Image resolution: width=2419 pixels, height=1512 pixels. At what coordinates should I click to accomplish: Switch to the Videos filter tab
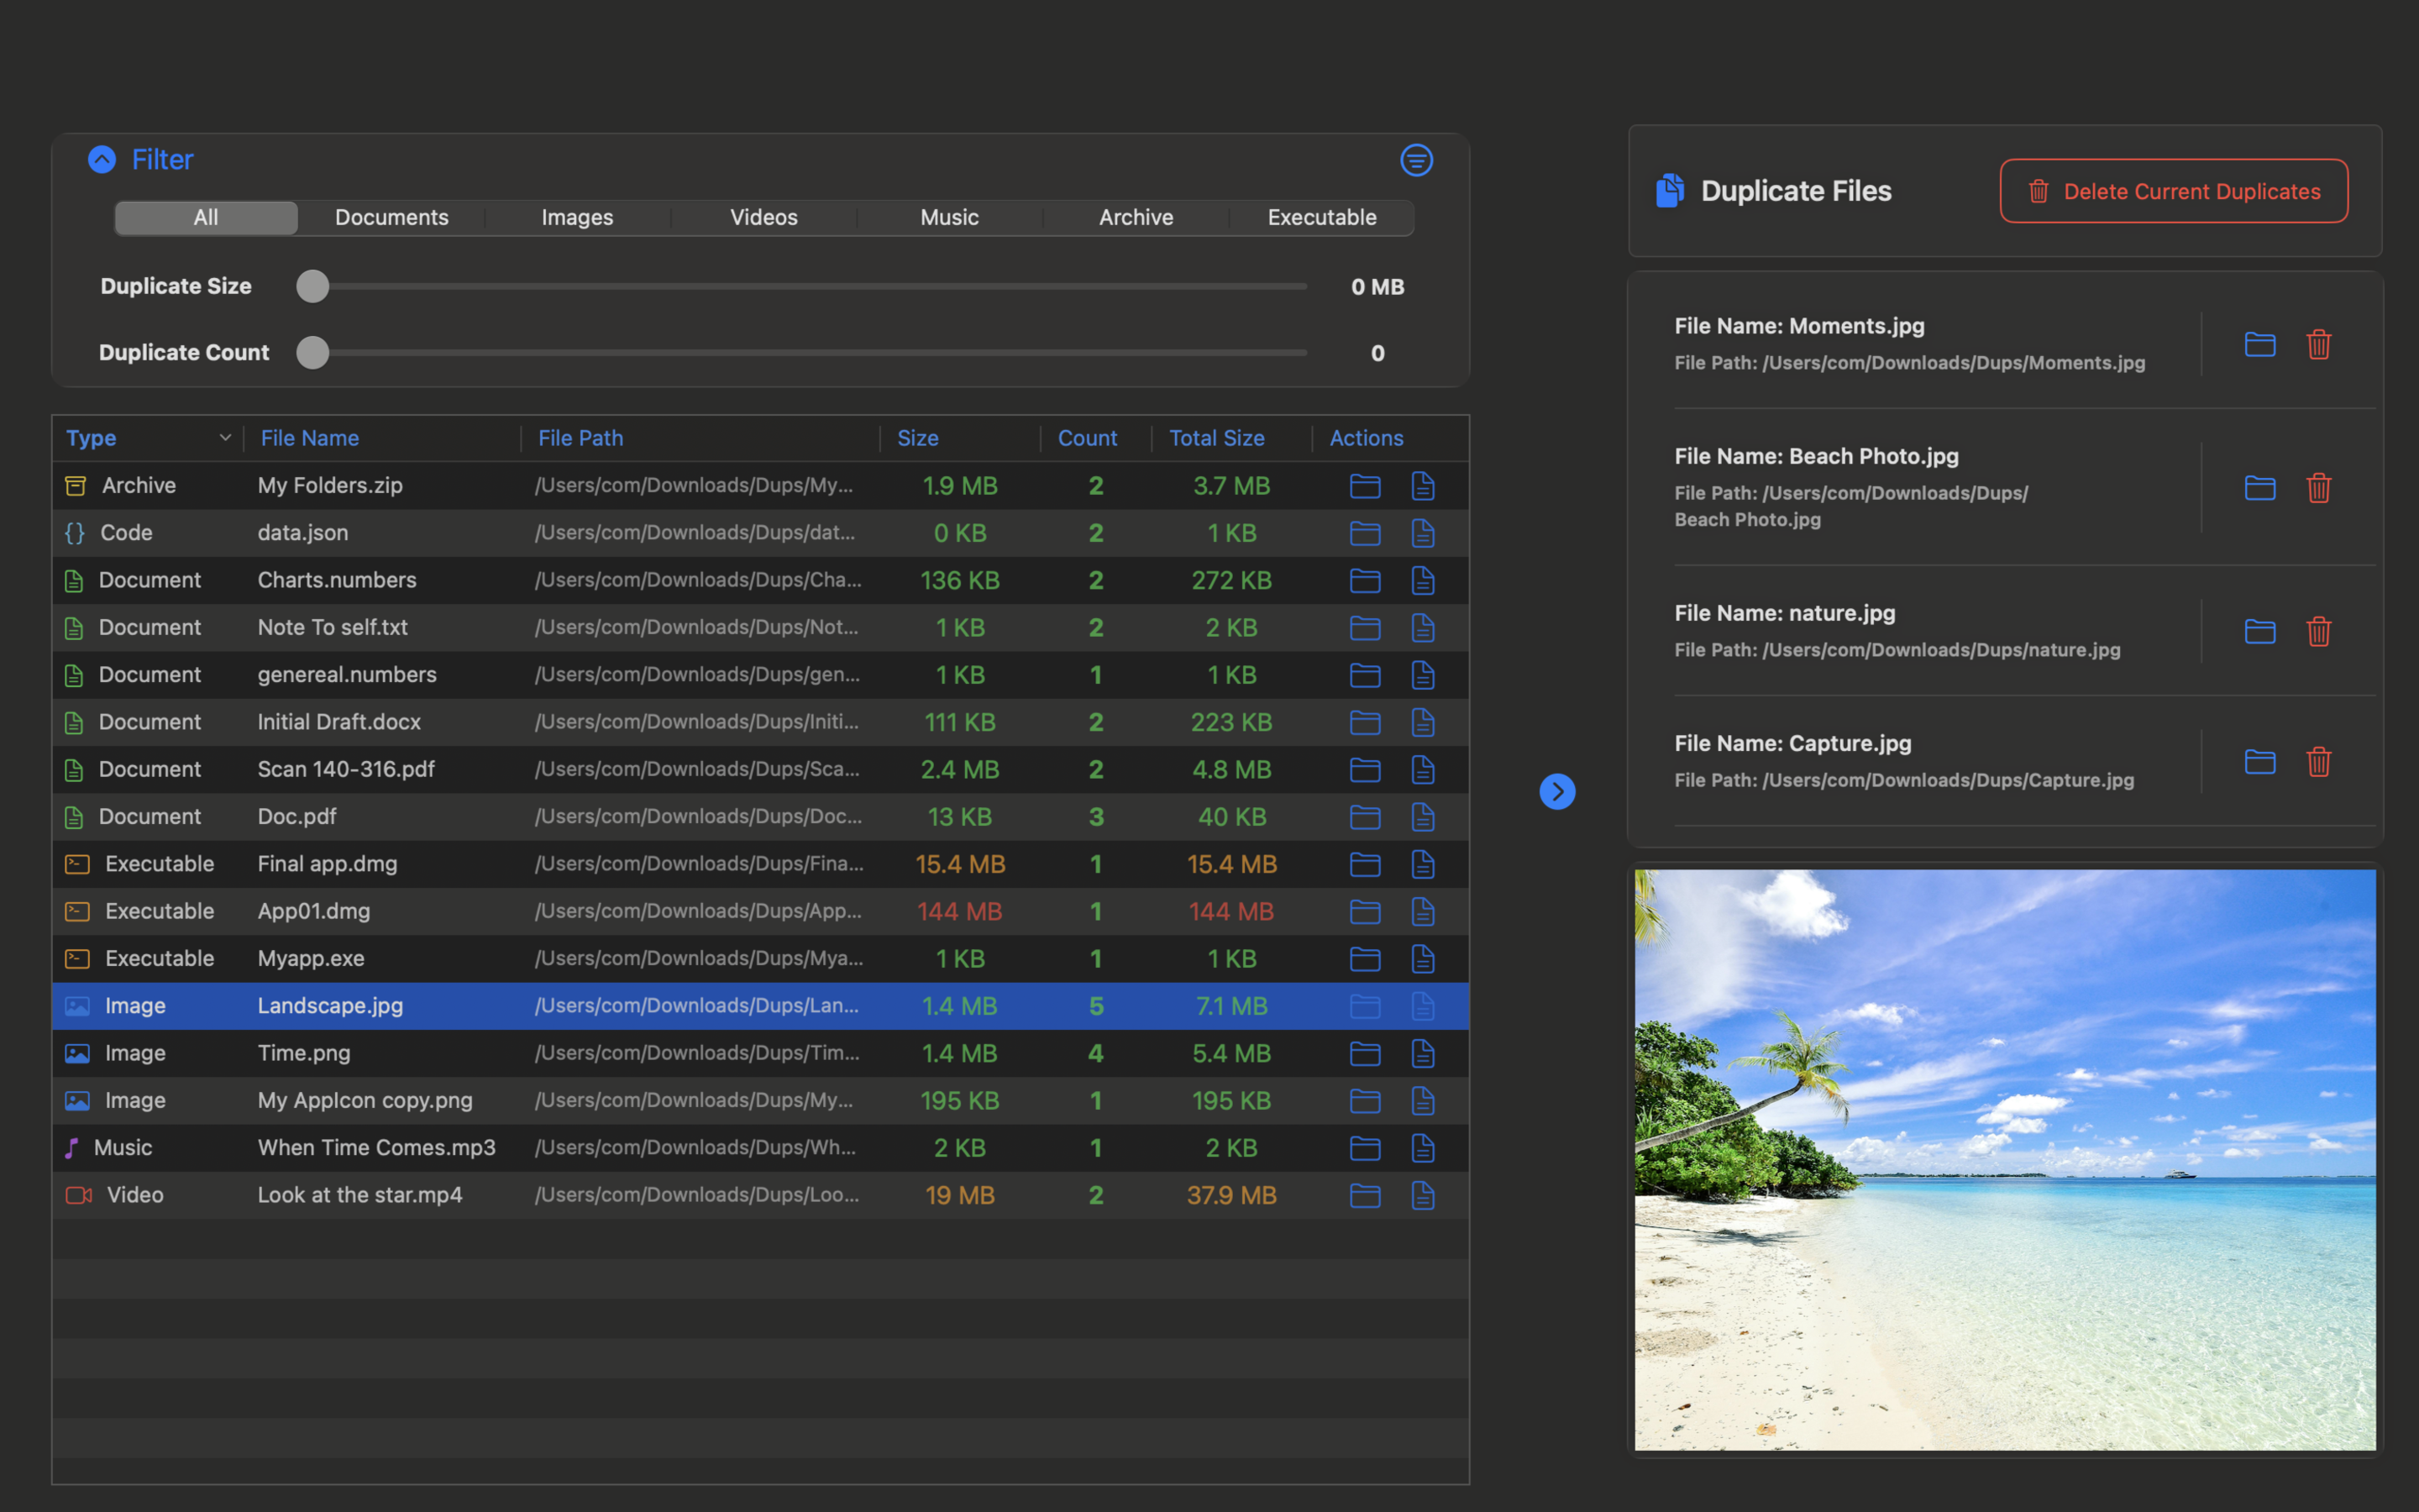763,217
